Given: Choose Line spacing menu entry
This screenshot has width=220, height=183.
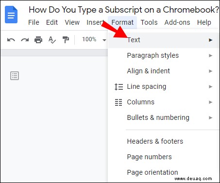Looking at the screenshot, I should click(x=164, y=86).
